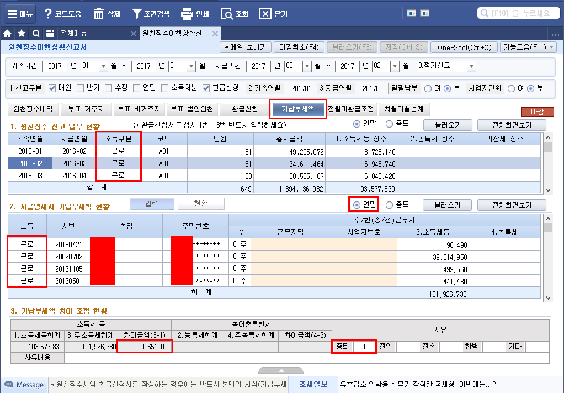
Task: Click the 중퇴 count field
Action: pyautogui.click(x=364, y=347)
